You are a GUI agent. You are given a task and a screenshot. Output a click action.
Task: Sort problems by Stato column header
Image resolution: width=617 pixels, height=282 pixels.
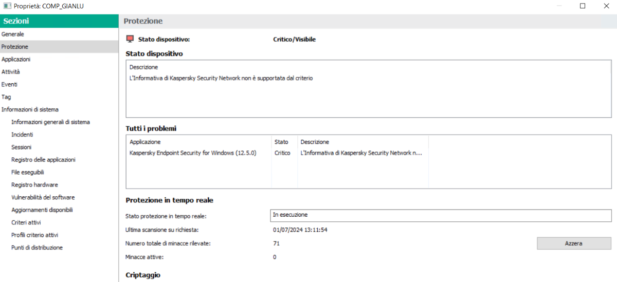pyautogui.click(x=281, y=142)
